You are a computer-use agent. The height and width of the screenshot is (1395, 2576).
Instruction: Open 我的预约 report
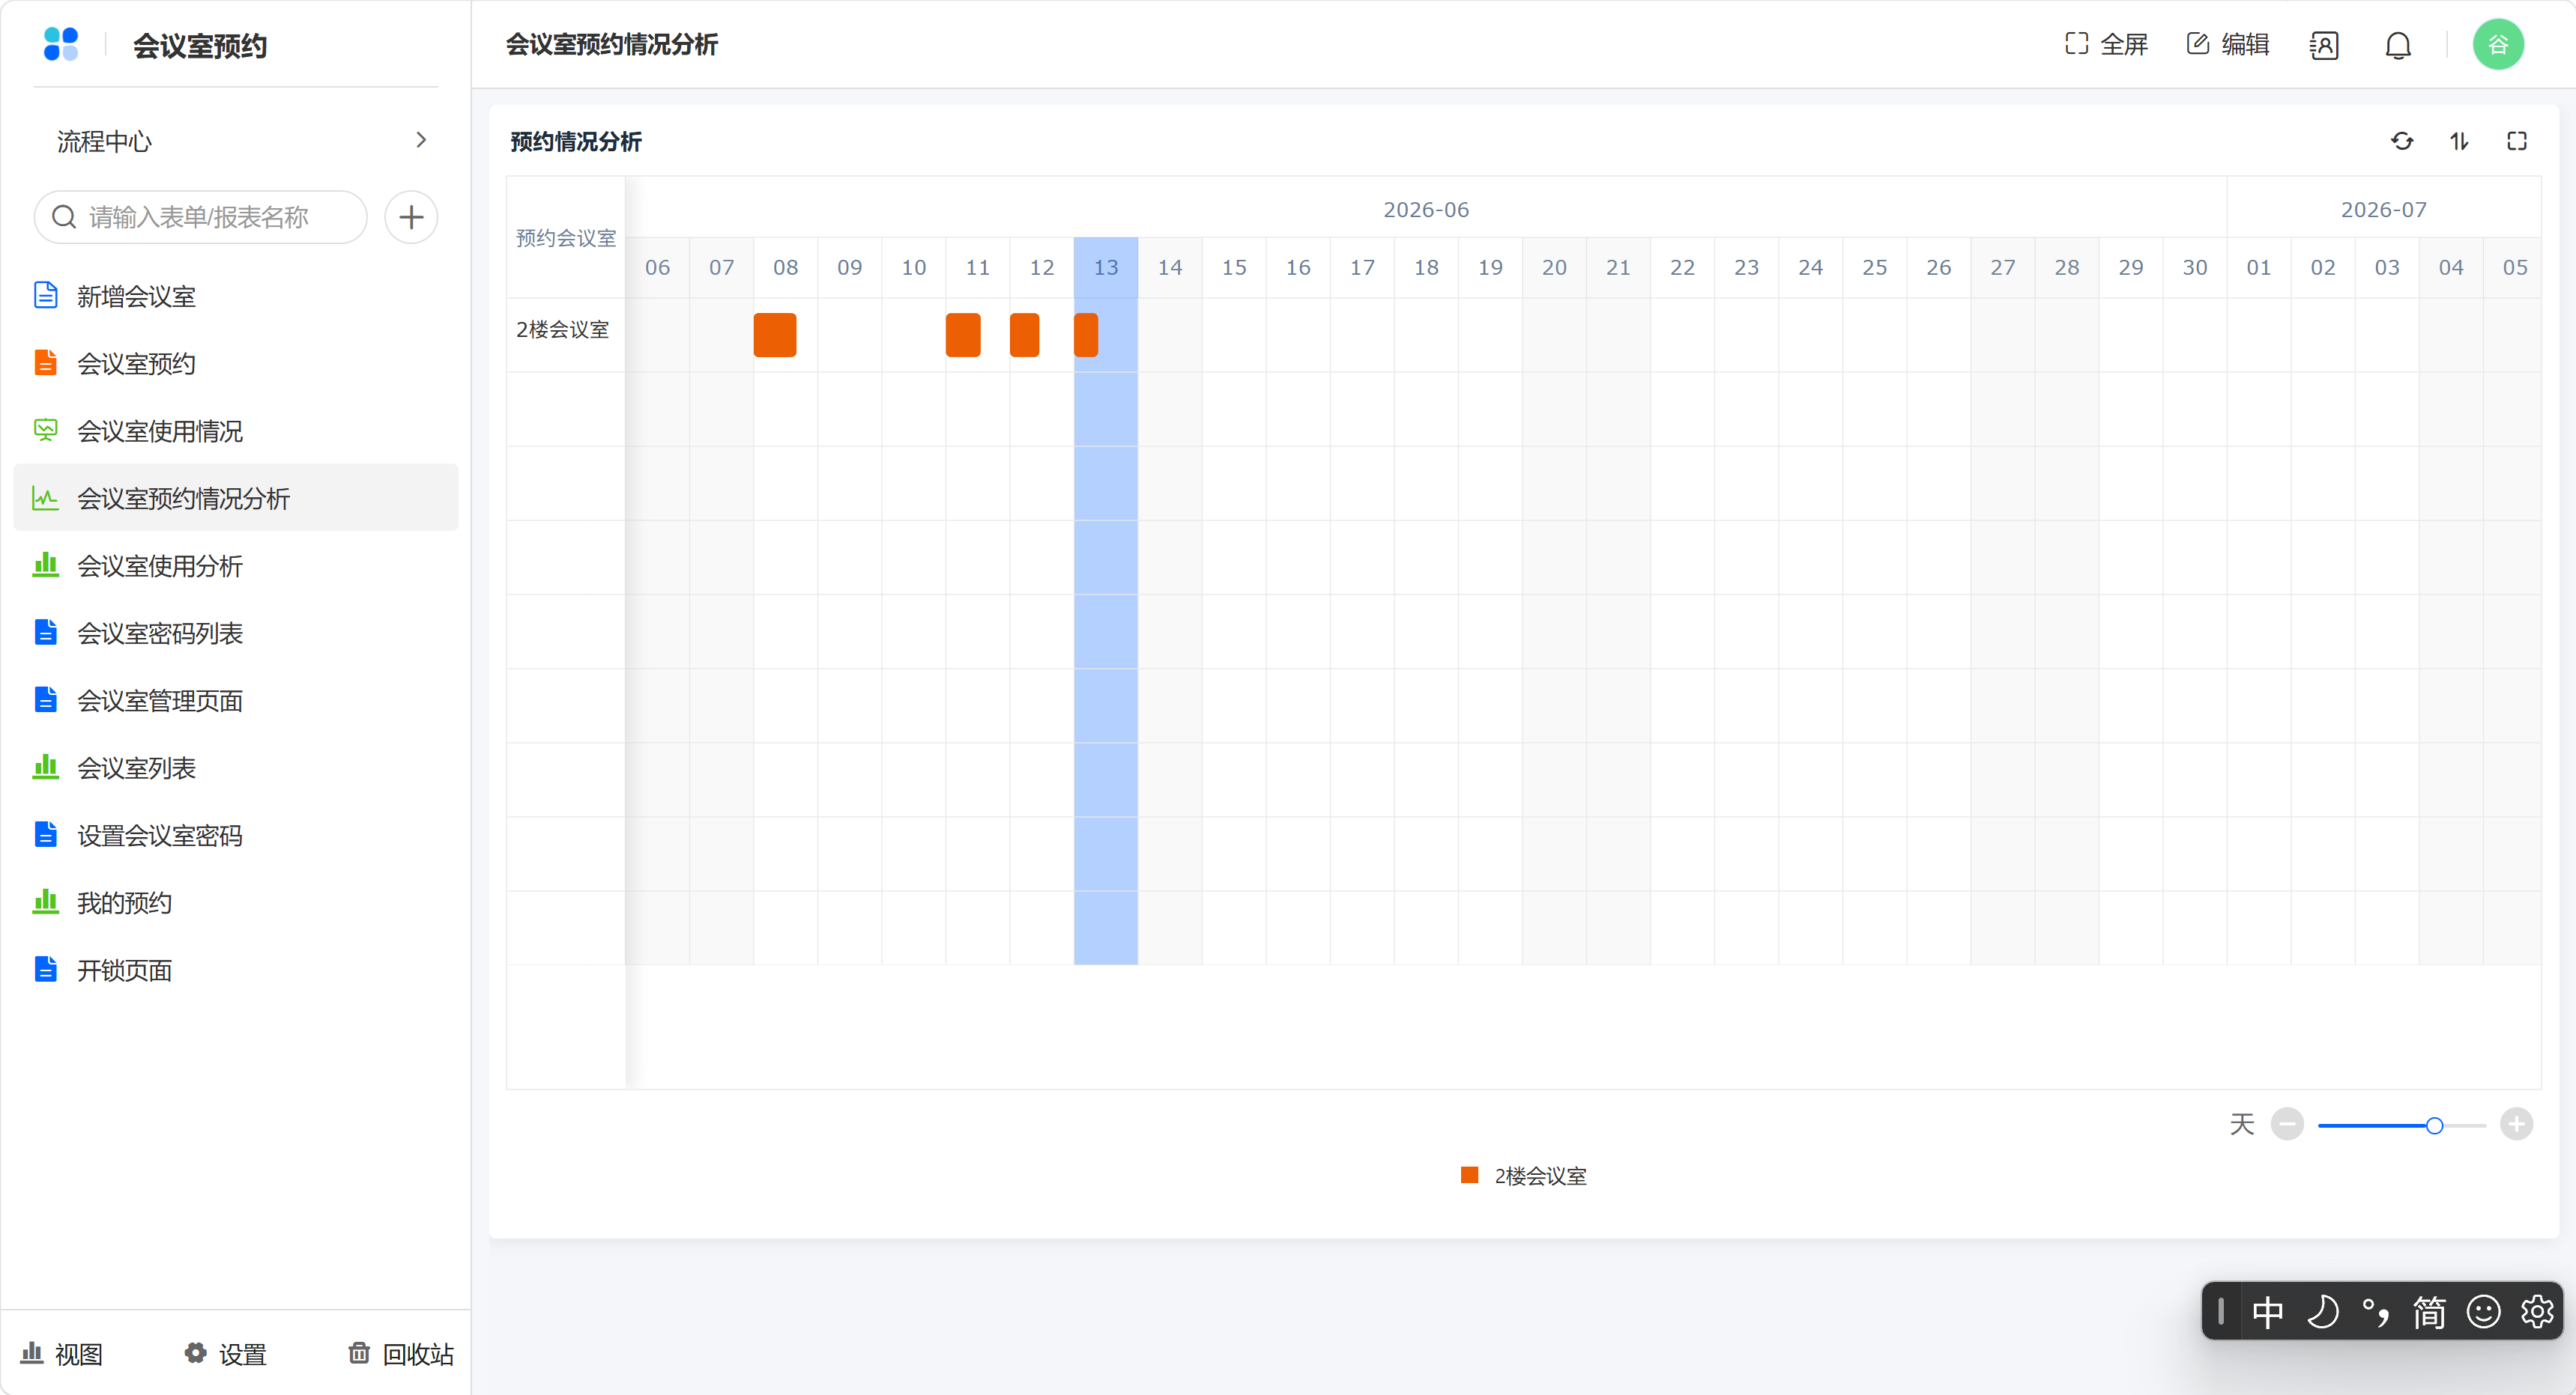[x=236, y=902]
